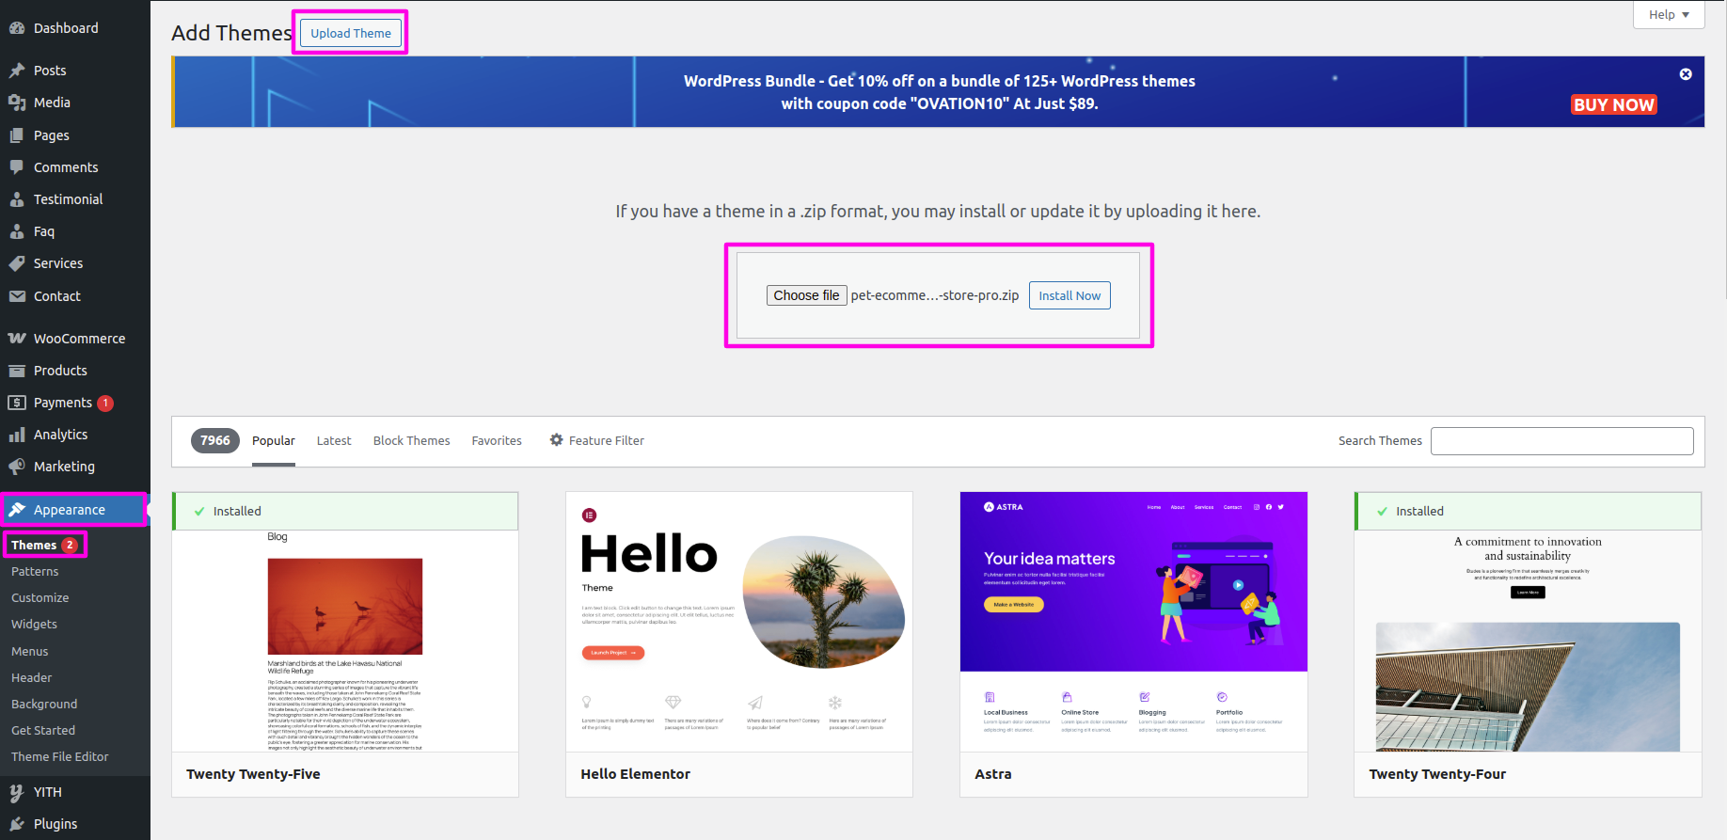
Task: Click the Marketing megaphone icon
Action: 17,467
